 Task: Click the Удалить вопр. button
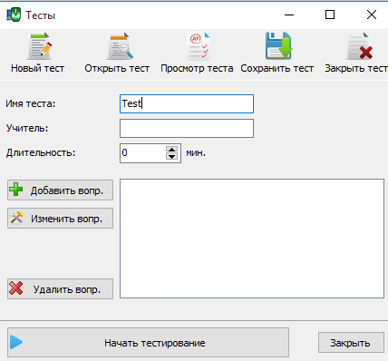coord(60,289)
